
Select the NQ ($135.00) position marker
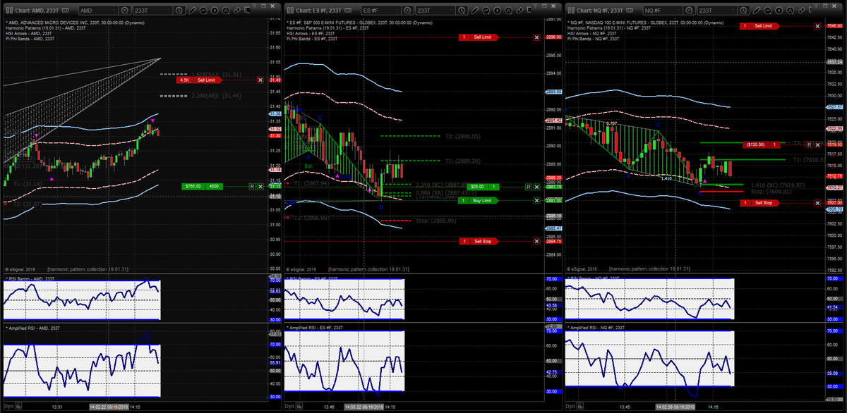[x=762, y=144]
